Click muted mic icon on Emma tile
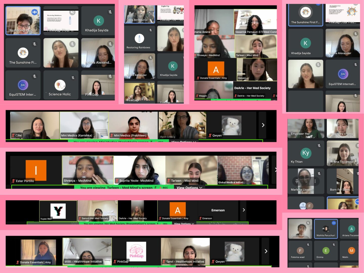Screen dimensions: 364x273 point(334,244)
